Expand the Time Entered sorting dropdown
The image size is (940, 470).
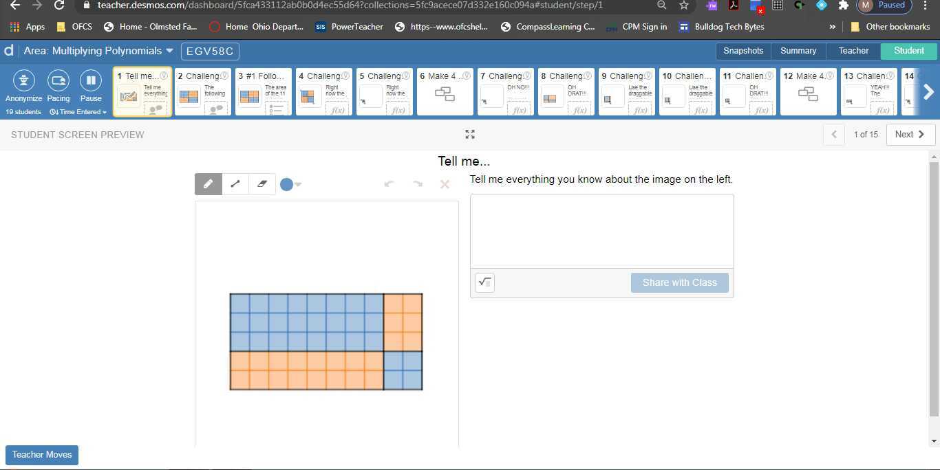pyautogui.click(x=78, y=111)
